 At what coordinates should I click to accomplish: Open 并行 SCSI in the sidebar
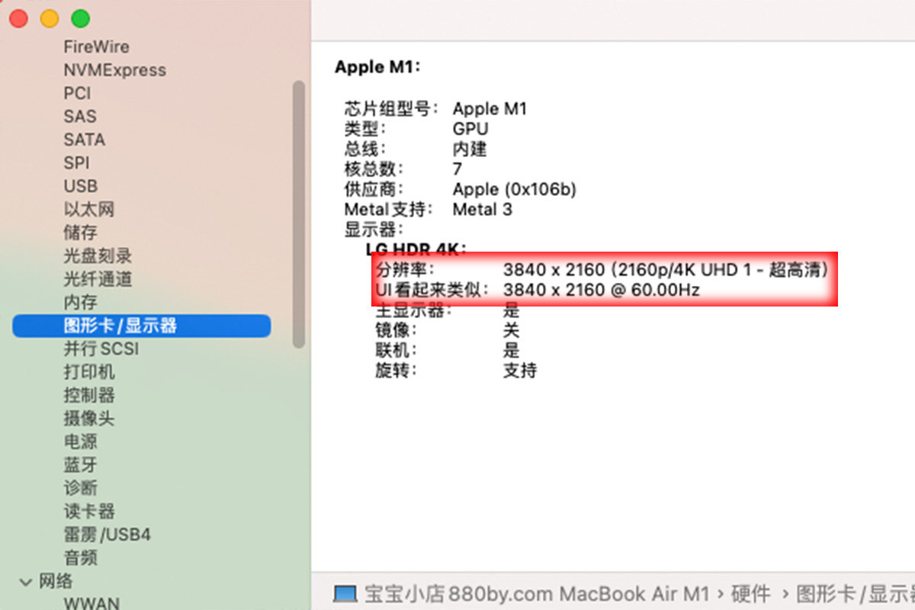click(x=101, y=349)
